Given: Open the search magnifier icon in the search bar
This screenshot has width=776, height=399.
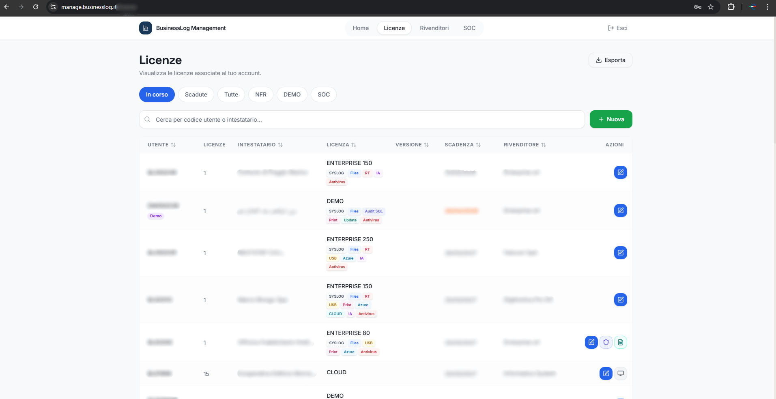Looking at the screenshot, I should point(148,119).
